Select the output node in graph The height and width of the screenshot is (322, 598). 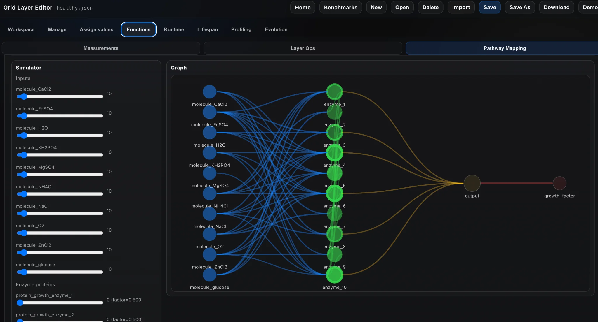[x=472, y=183]
